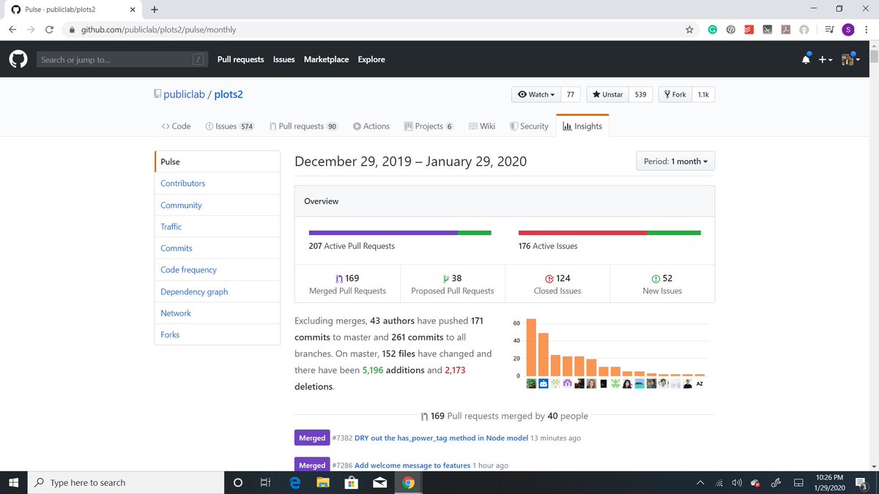Click 52 New Issues

pyautogui.click(x=662, y=284)
